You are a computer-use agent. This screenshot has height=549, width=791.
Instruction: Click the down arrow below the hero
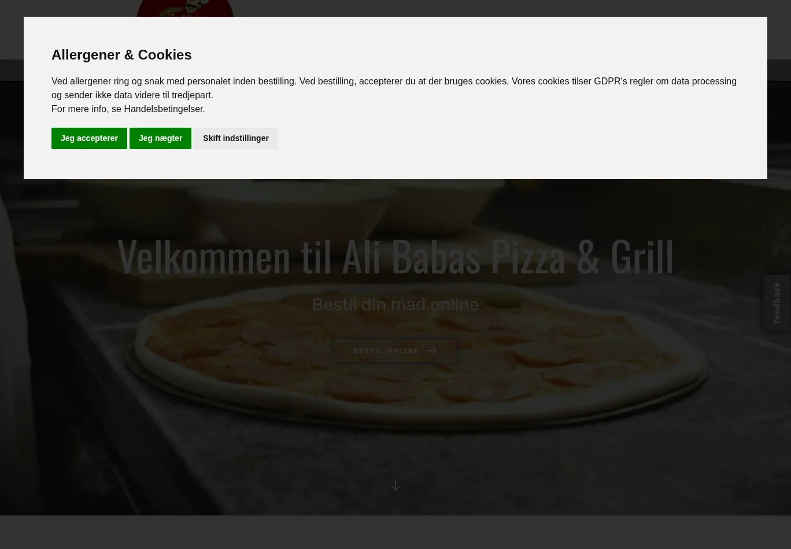[395, 485]
